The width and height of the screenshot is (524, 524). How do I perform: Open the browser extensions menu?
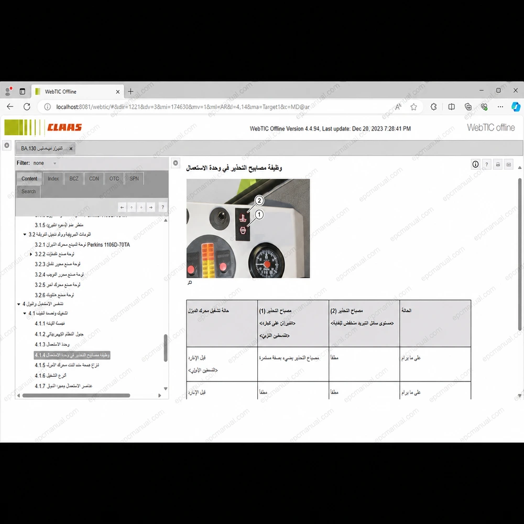pyautogui.click(x=433, y=106)
